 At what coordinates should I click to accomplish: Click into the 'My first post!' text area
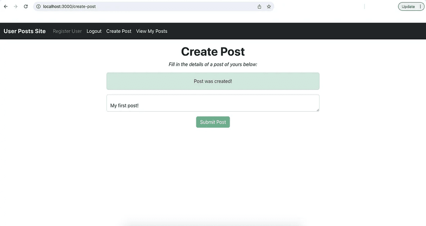213,103
